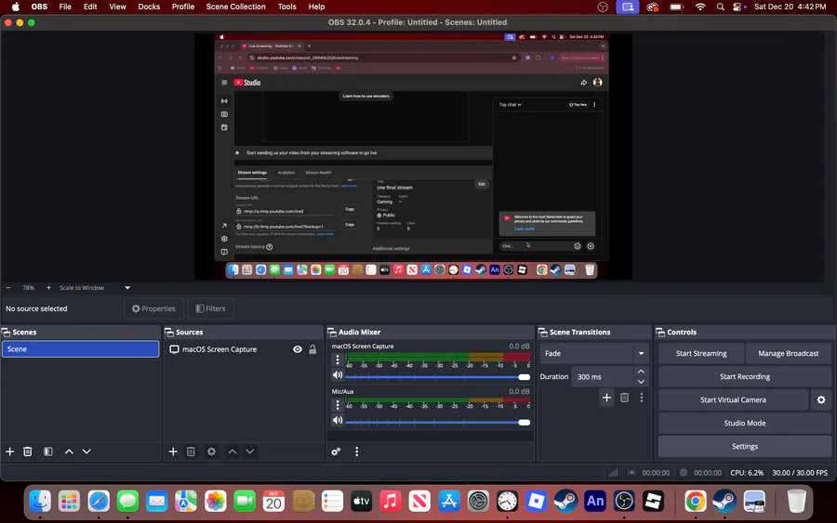The image size is (837, 523).
Task: Open advanced audio properties gears icon
Action: coord(336,451)
